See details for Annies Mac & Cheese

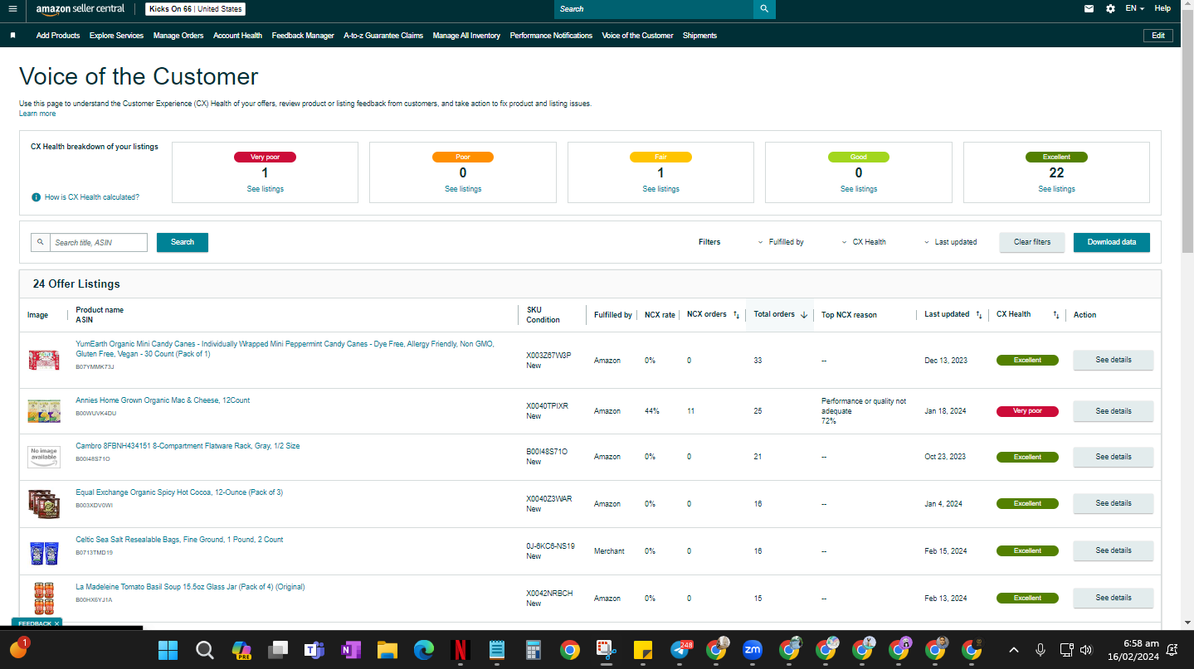1114,411
